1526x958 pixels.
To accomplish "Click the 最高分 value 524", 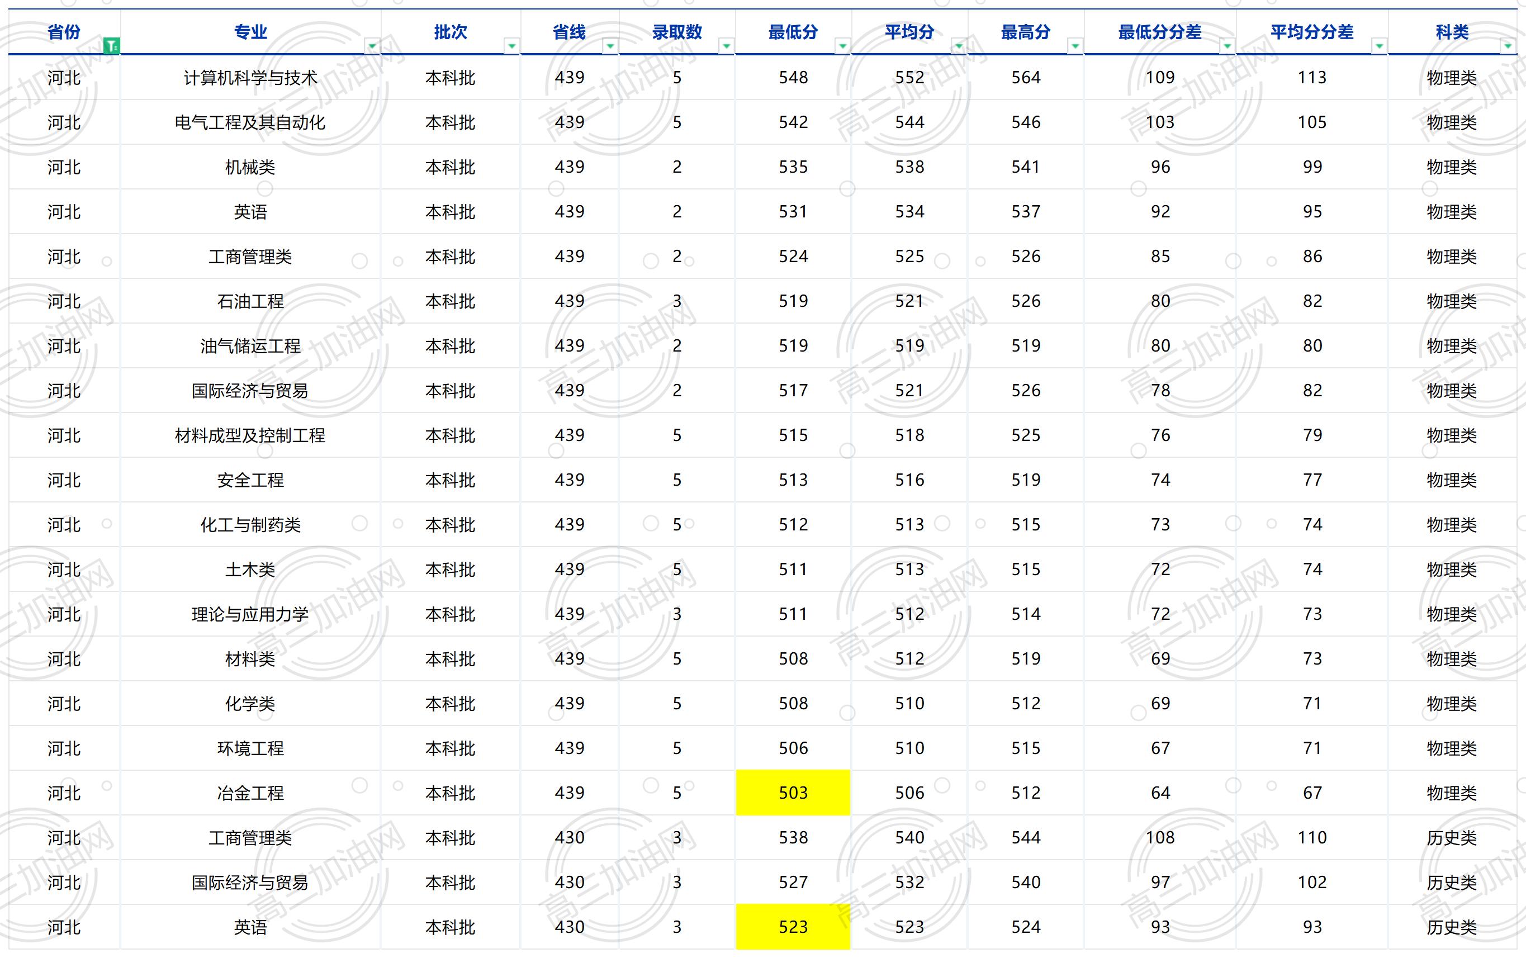I will point(1026,927).
